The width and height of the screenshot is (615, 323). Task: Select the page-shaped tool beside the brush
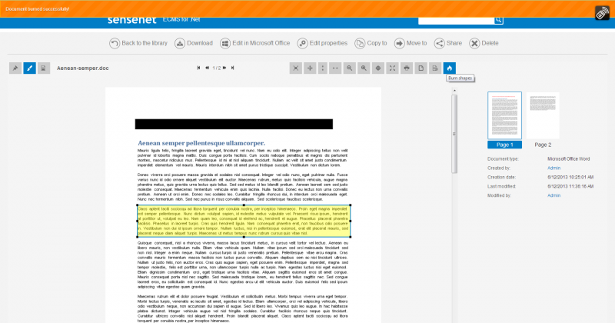[44, 68]
